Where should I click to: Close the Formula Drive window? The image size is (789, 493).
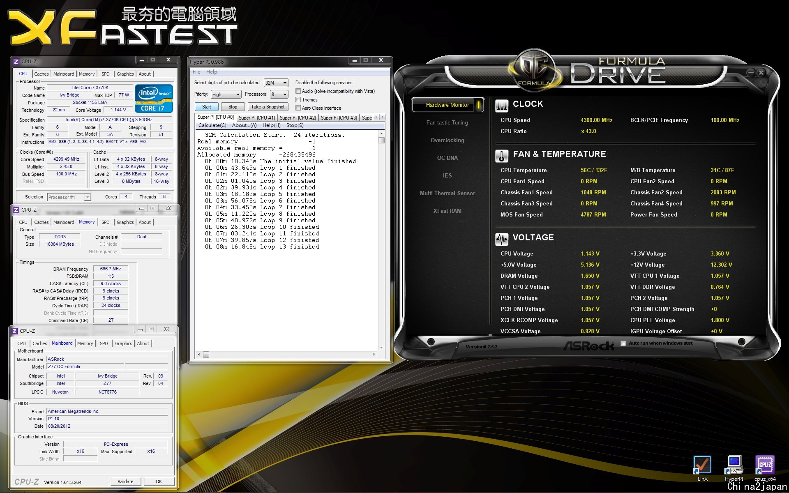tap(761, 72)
